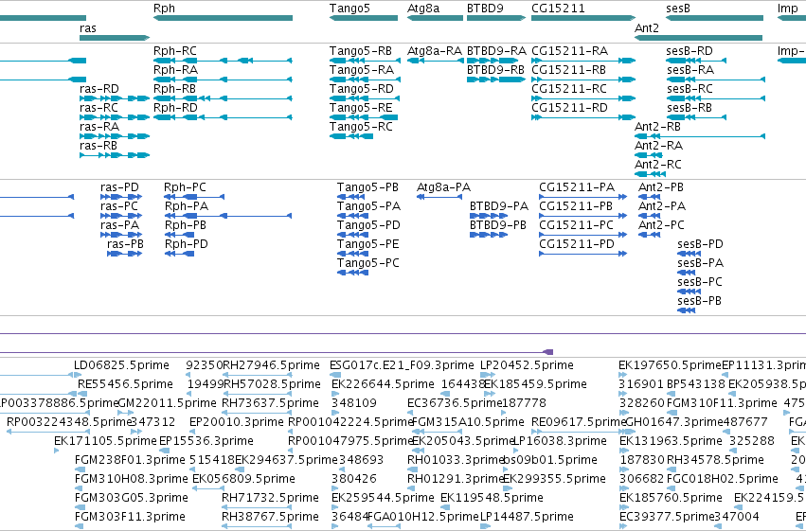
Task: Select transcript BTBD9-RB
Action: click(496, 80)
